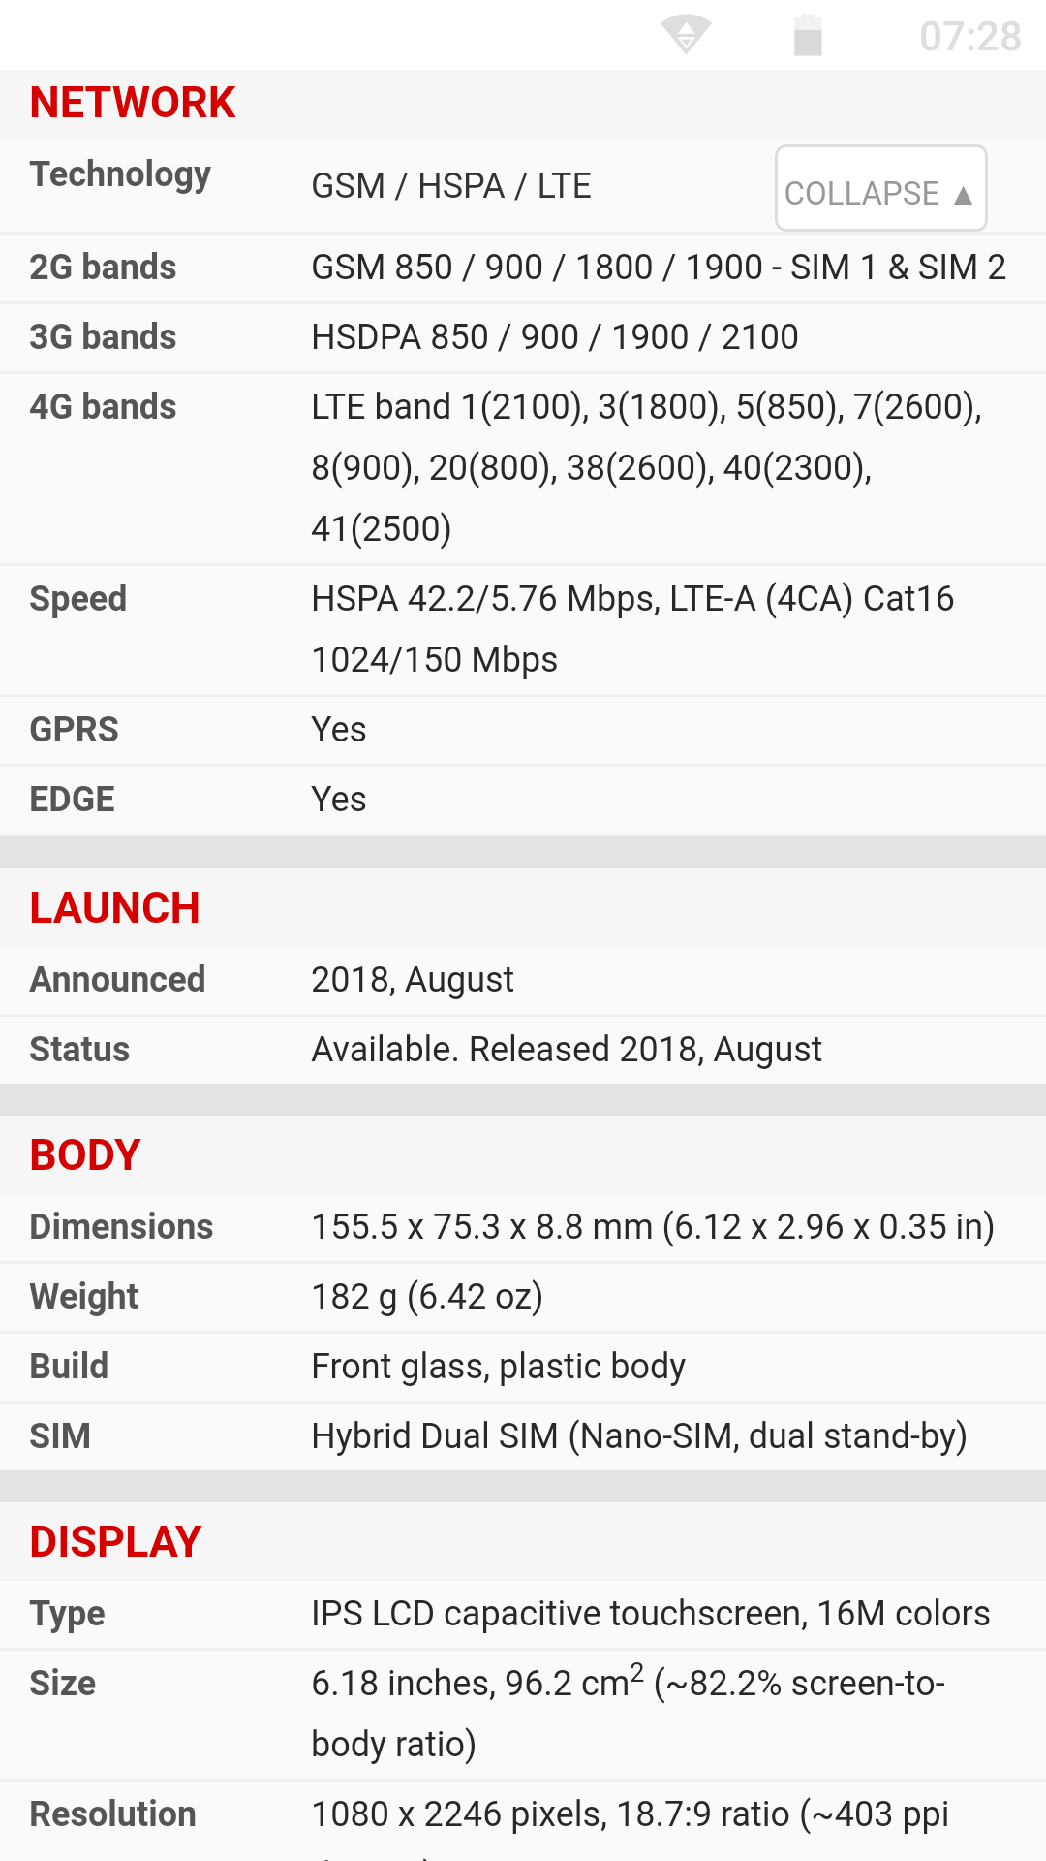Image resolution: width=1046 pixels, height=1861 pixels.
Task: Tap the Speed label
Action: 77,600
